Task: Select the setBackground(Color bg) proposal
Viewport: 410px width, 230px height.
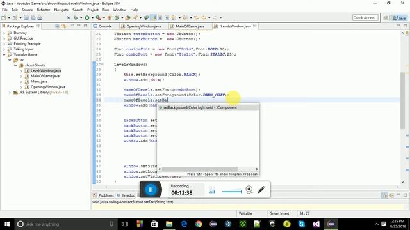Action: click(208, 107)
